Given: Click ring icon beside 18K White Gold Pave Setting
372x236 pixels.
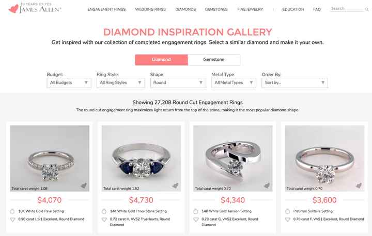Looking at the screenshot, I should [x=12, y=211].
